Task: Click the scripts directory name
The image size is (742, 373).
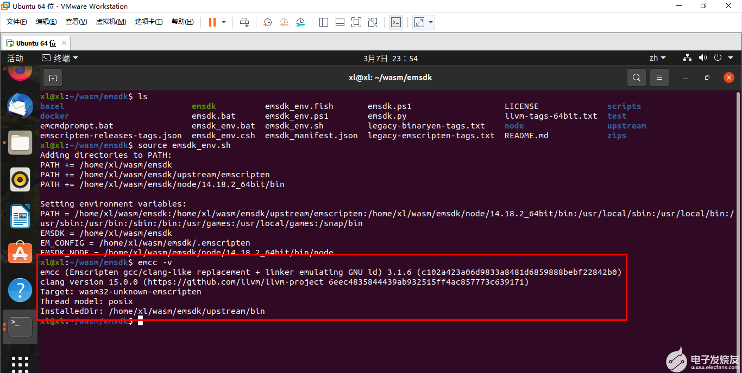Action: click(x=624, y=106)
